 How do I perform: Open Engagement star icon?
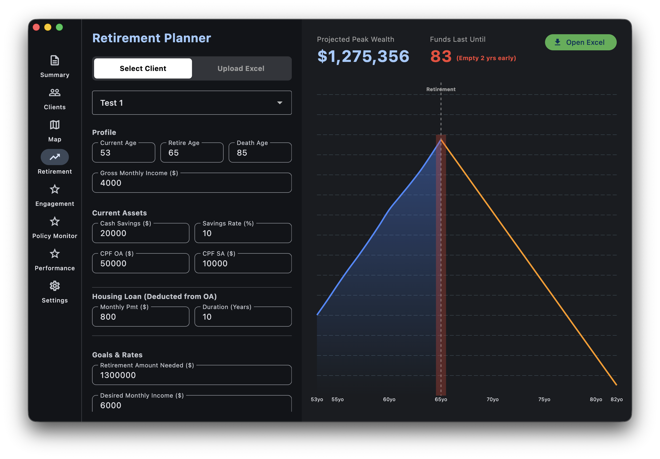click(x=55, y=189)
